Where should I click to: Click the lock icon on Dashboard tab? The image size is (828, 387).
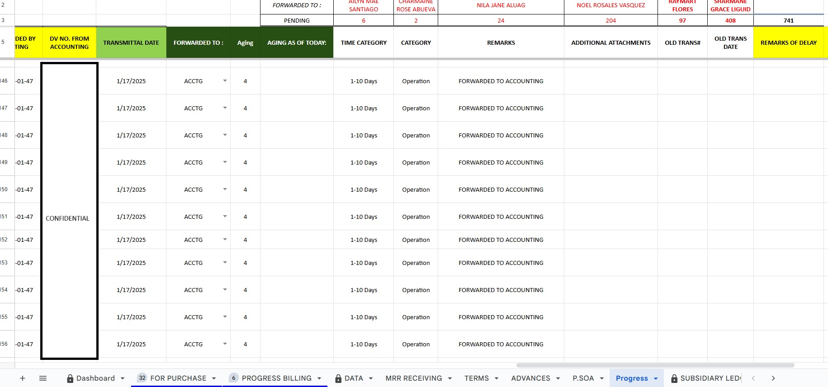70,379
